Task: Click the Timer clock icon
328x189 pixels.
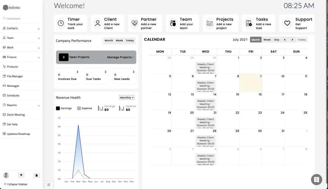Action: [x=61, y=23]
